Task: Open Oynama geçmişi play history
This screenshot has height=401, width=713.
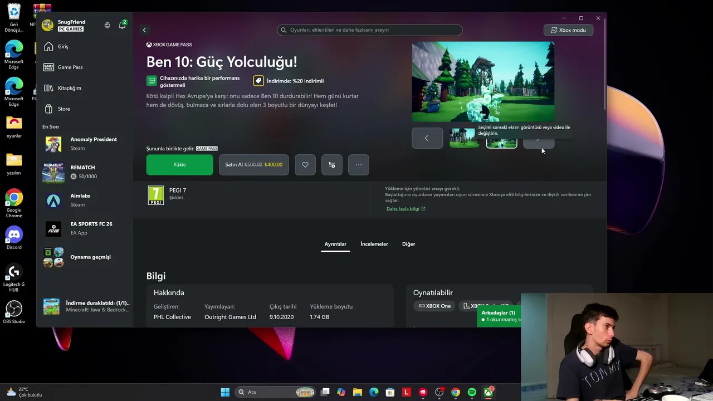Action: click(x=85, y=257)
